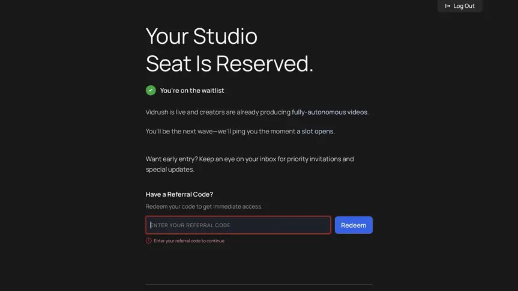This screenshot has width=518, height=291.
Task: Click the green waitlist checkmark icon
Action: coord(151,90)
